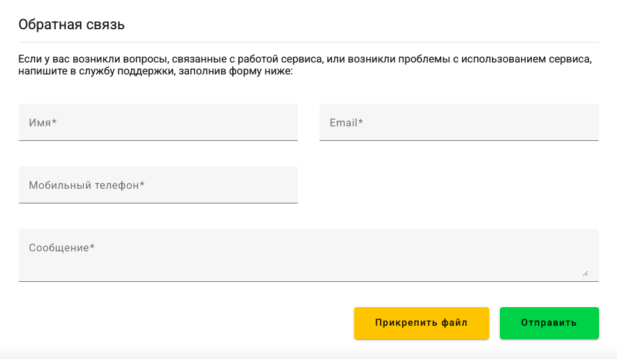Click the Обратная связь heading
This screenshot has width=617, height=359.
[x=72, y=25]
